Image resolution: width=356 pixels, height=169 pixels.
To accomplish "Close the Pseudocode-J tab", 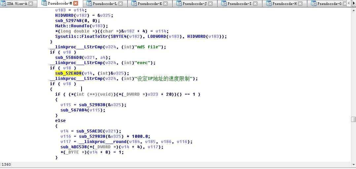I will [x=210, y=4].
